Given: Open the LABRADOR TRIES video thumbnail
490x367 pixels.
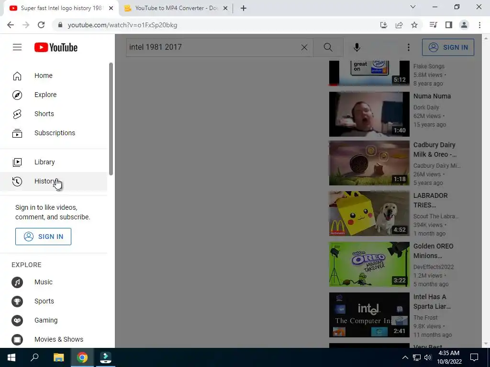Looking at the screenshot, I should tap(369, 214).
